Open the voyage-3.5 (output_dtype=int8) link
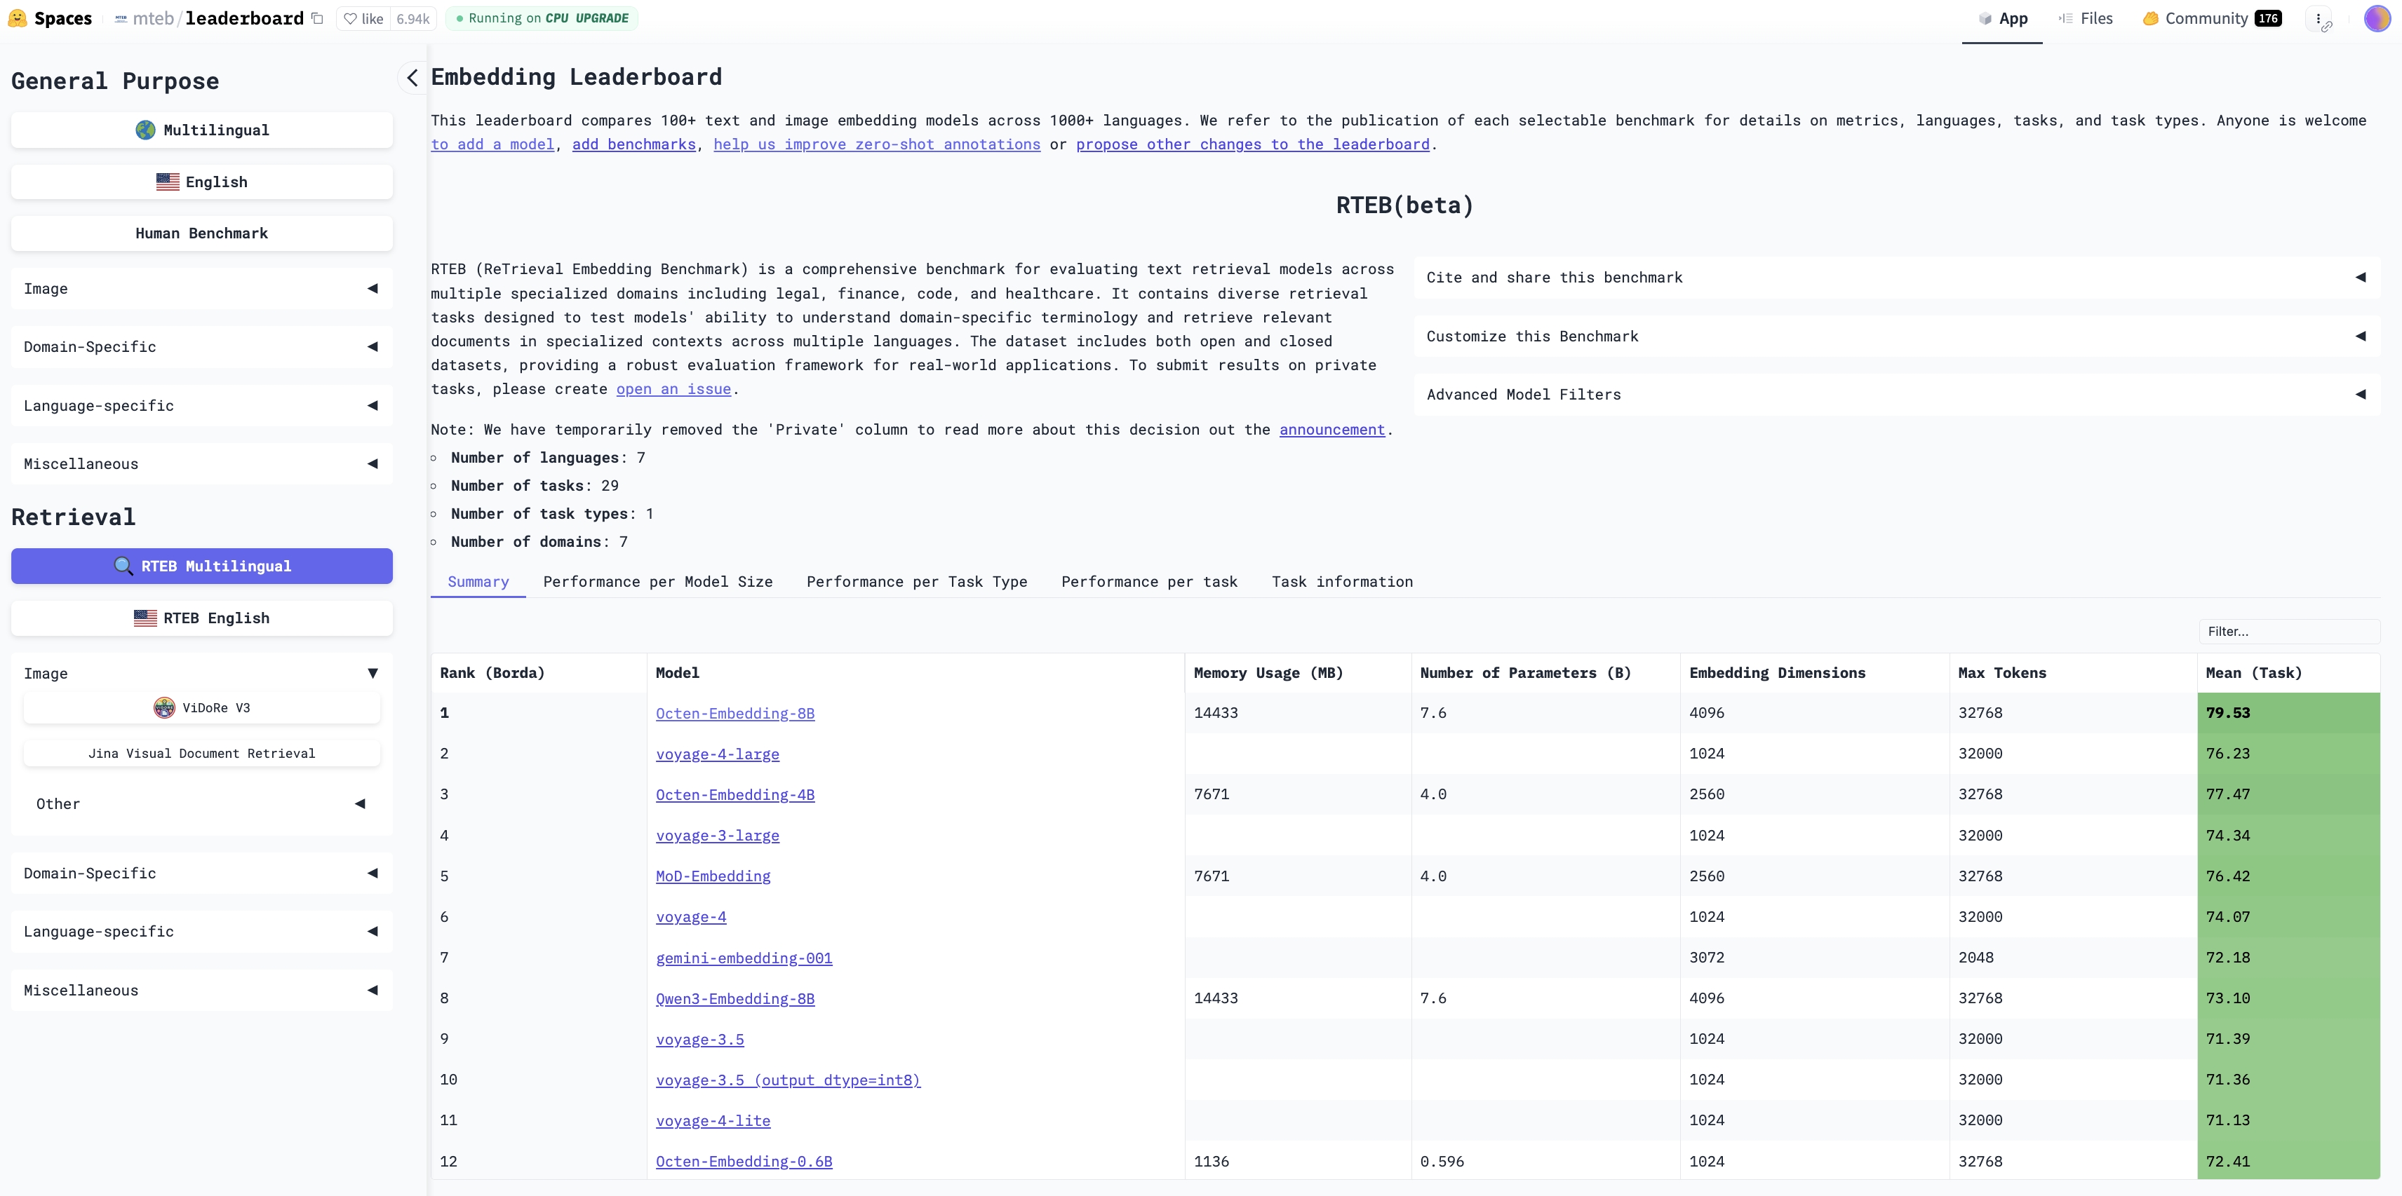The width and height of the screenshot is (2402, 1196). pos(788,1080)
